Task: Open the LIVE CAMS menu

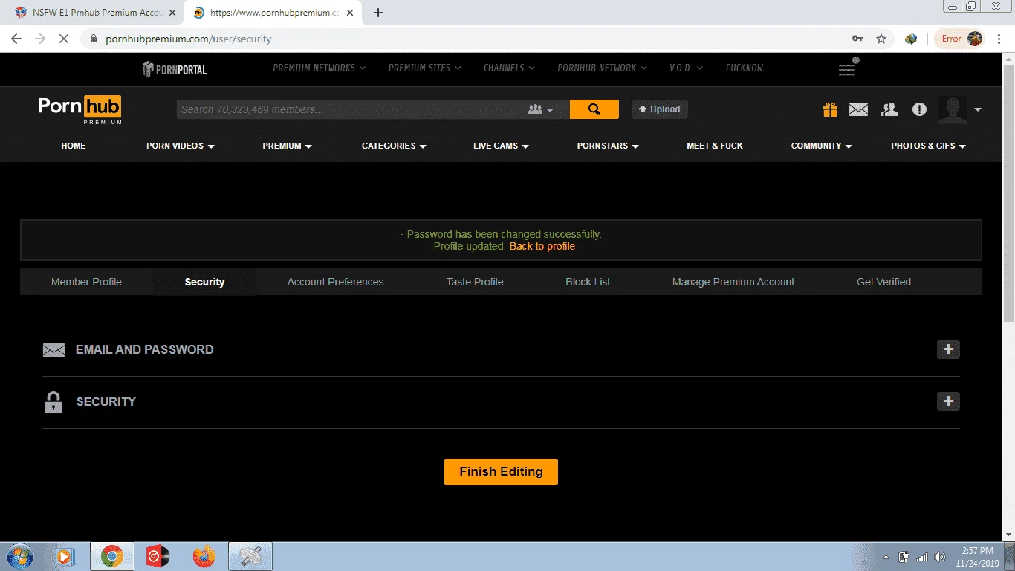Action: (502, 146)
